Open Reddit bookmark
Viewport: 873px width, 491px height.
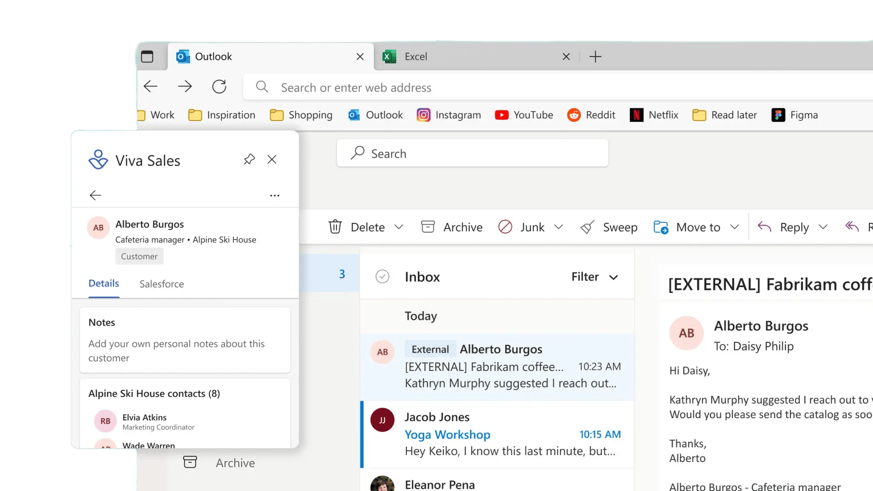591,115
